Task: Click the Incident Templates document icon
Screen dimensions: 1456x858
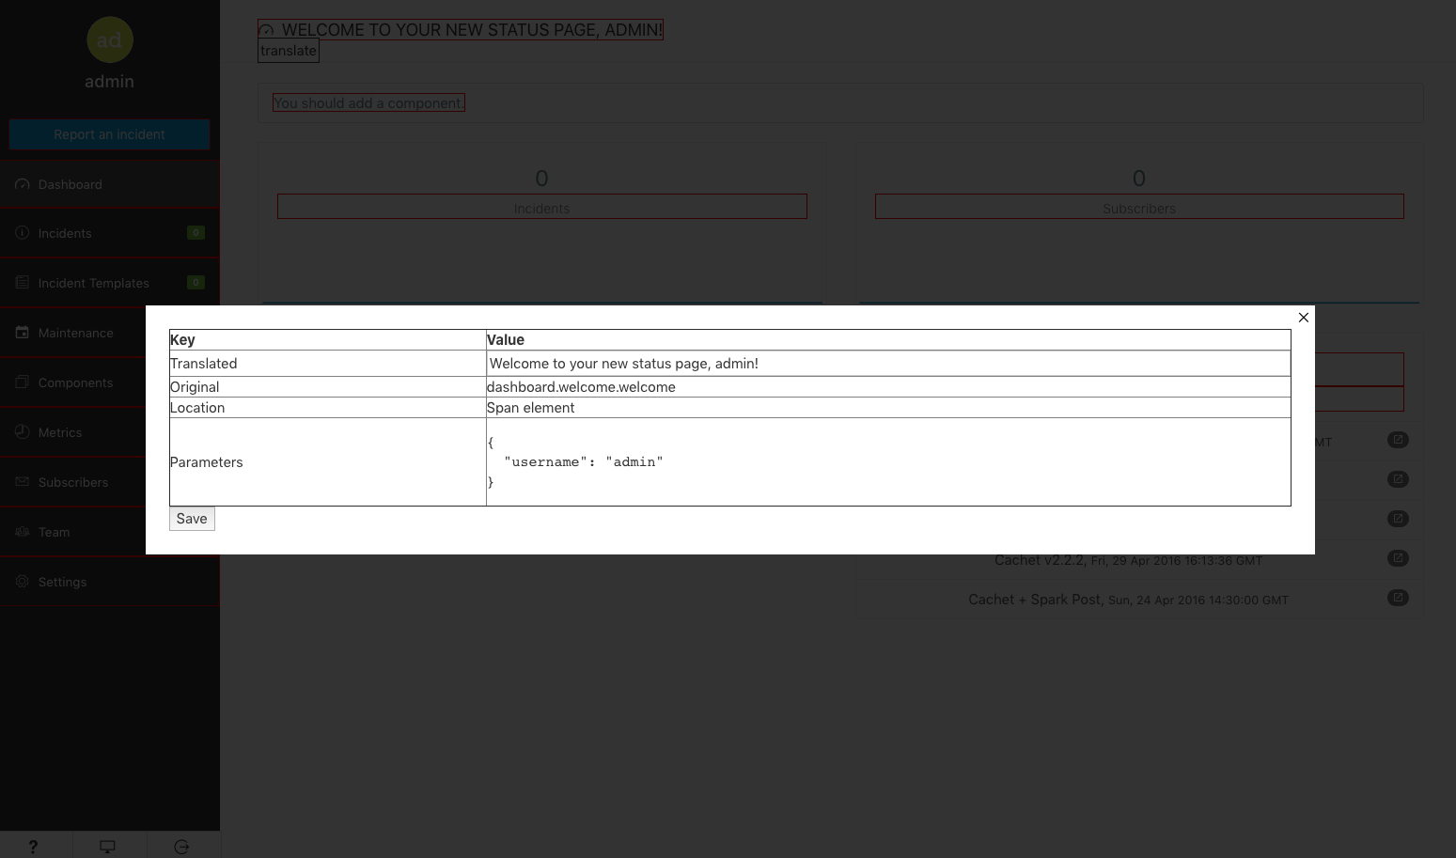Action: (x=23, y=282)
